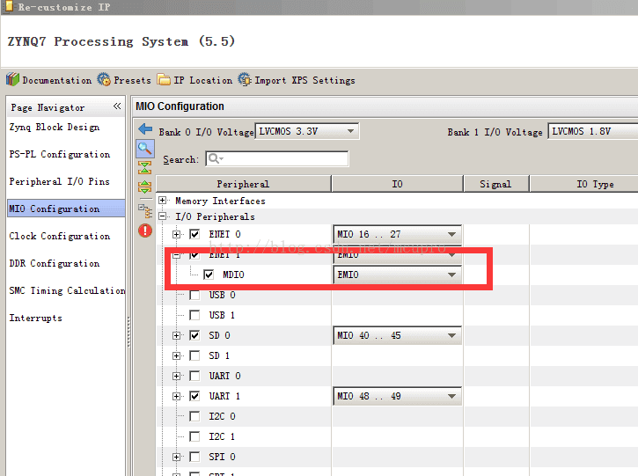Click the Signal column header
This screenshot has width=638, height=476.
click(x=495, y=184)
